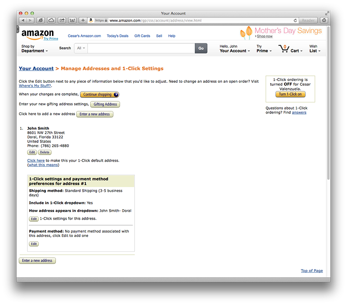Open the Gift Cards navigation link
The image size is (347, 305).
(x=142, y=36)
